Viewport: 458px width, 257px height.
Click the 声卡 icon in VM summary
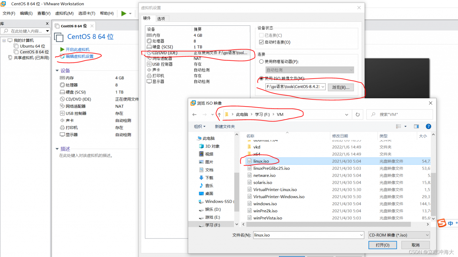62,120
